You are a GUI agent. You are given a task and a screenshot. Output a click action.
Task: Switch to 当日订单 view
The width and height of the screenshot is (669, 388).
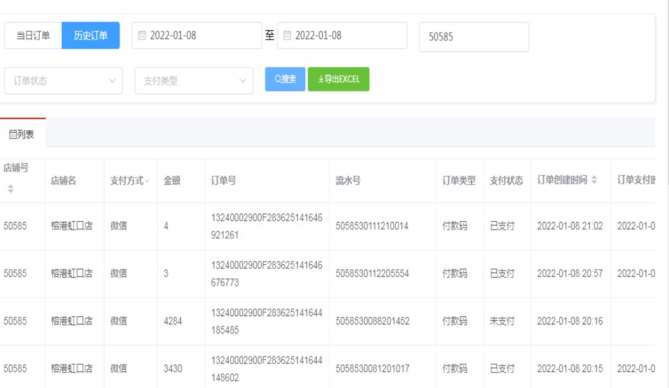[x=33, y=36]
